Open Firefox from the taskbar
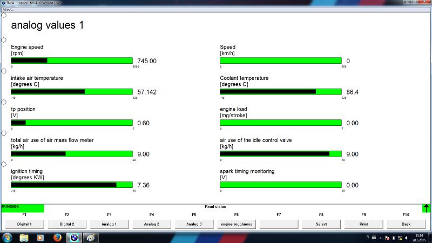432x243 pixels. 57,237
